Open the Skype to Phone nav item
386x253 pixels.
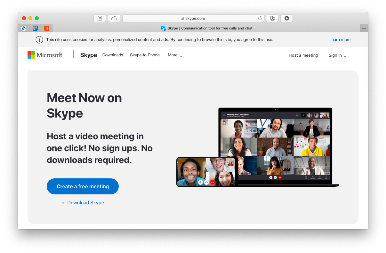pyautogui.click(x=145, y=55)
